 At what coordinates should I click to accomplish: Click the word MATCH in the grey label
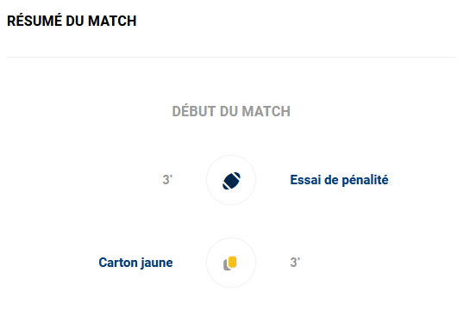click(x=266, y=111)
